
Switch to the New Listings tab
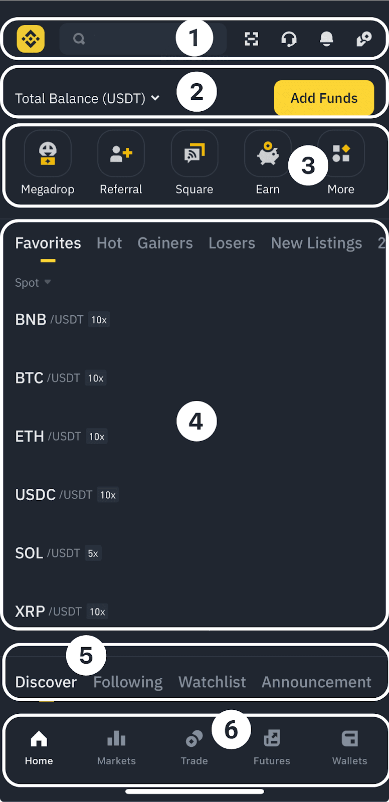(316, 243)
